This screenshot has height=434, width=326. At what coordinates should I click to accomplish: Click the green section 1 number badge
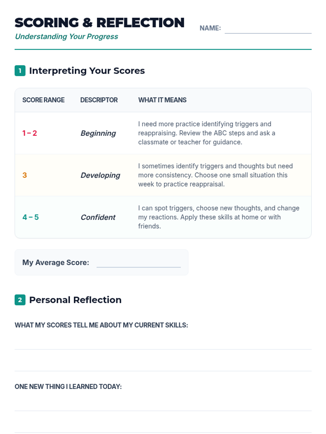(20, 71)
